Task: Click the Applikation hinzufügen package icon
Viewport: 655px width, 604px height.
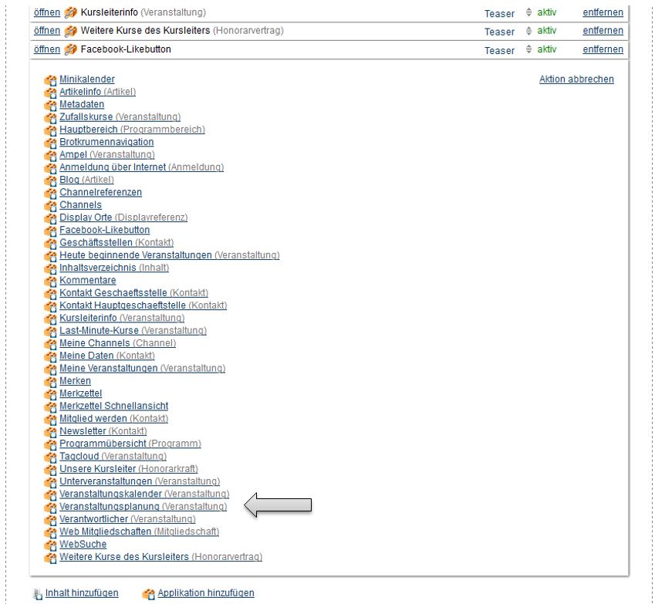Action: point(149,594)
